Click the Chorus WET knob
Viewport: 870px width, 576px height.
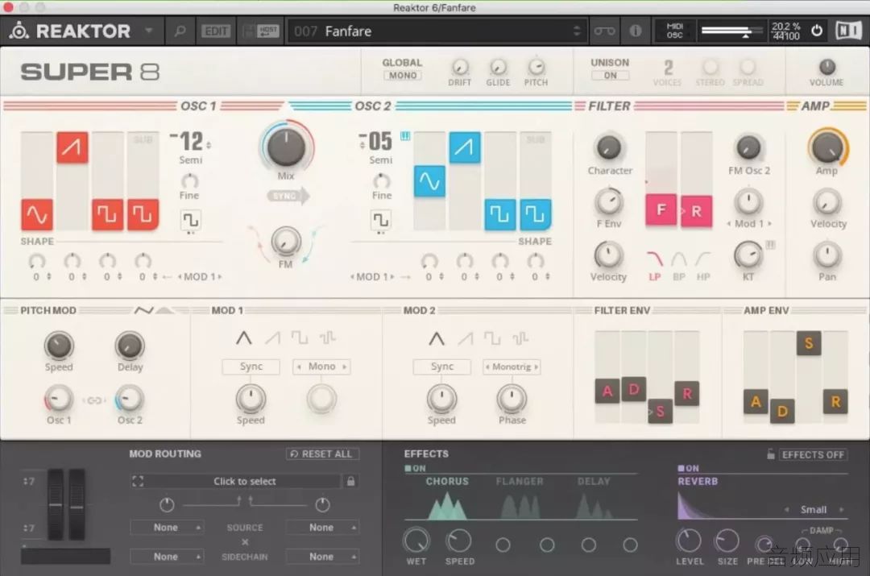pos(416,541)
